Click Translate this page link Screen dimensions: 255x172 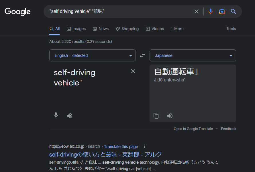coord(121,147)
